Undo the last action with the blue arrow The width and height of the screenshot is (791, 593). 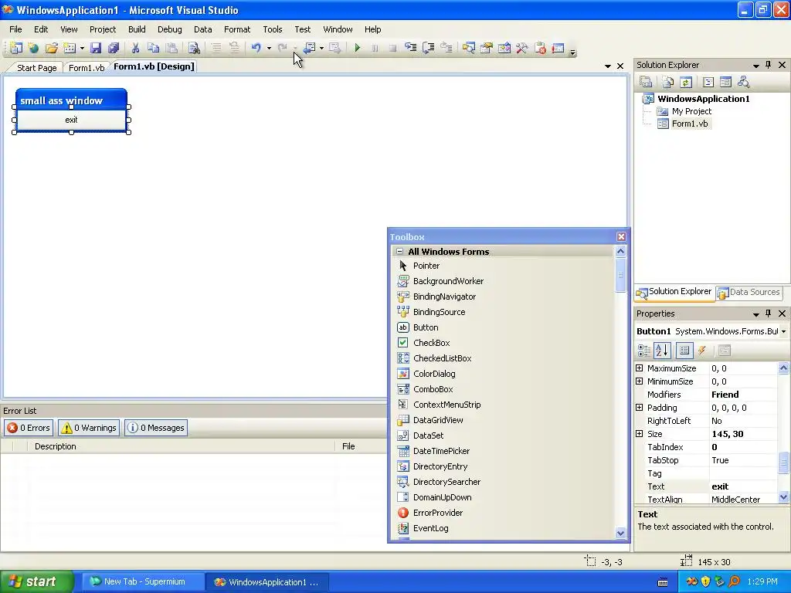pos(256,48)
